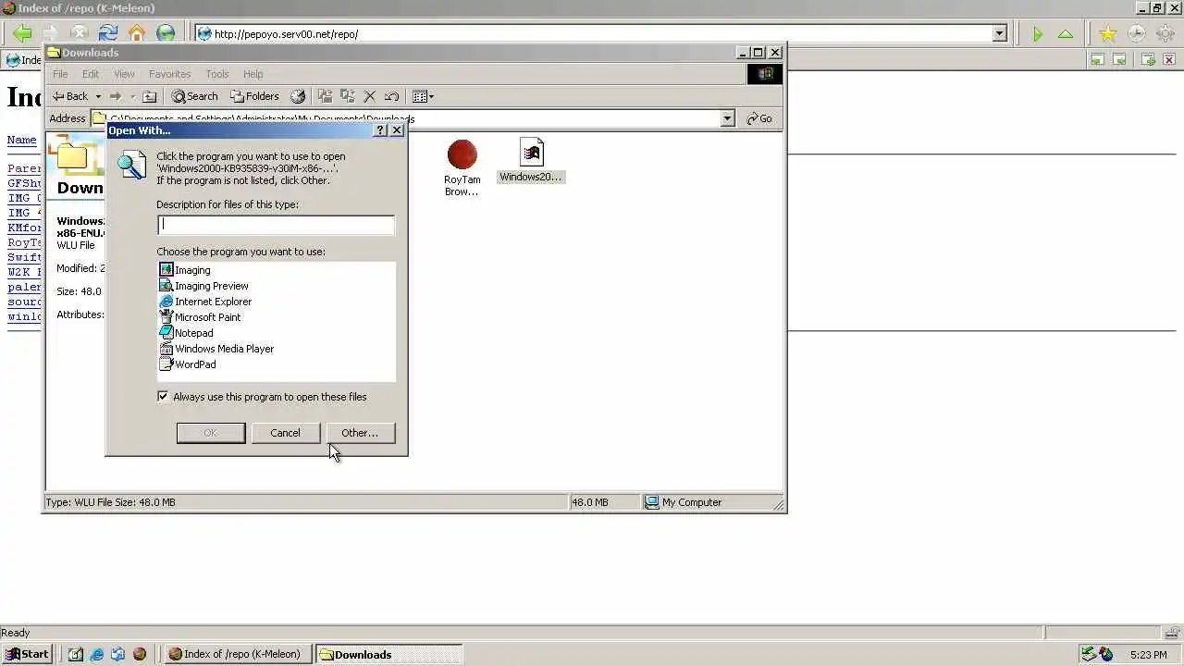Launch K-Meleon from quick launch icon
The image size is (1184, 666).
(140, 654)
